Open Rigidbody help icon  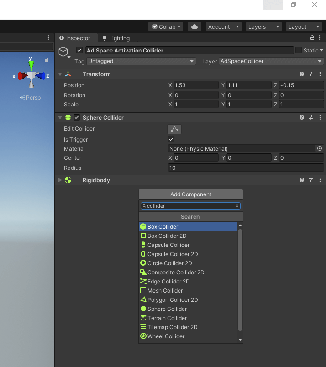click(302, 180)
